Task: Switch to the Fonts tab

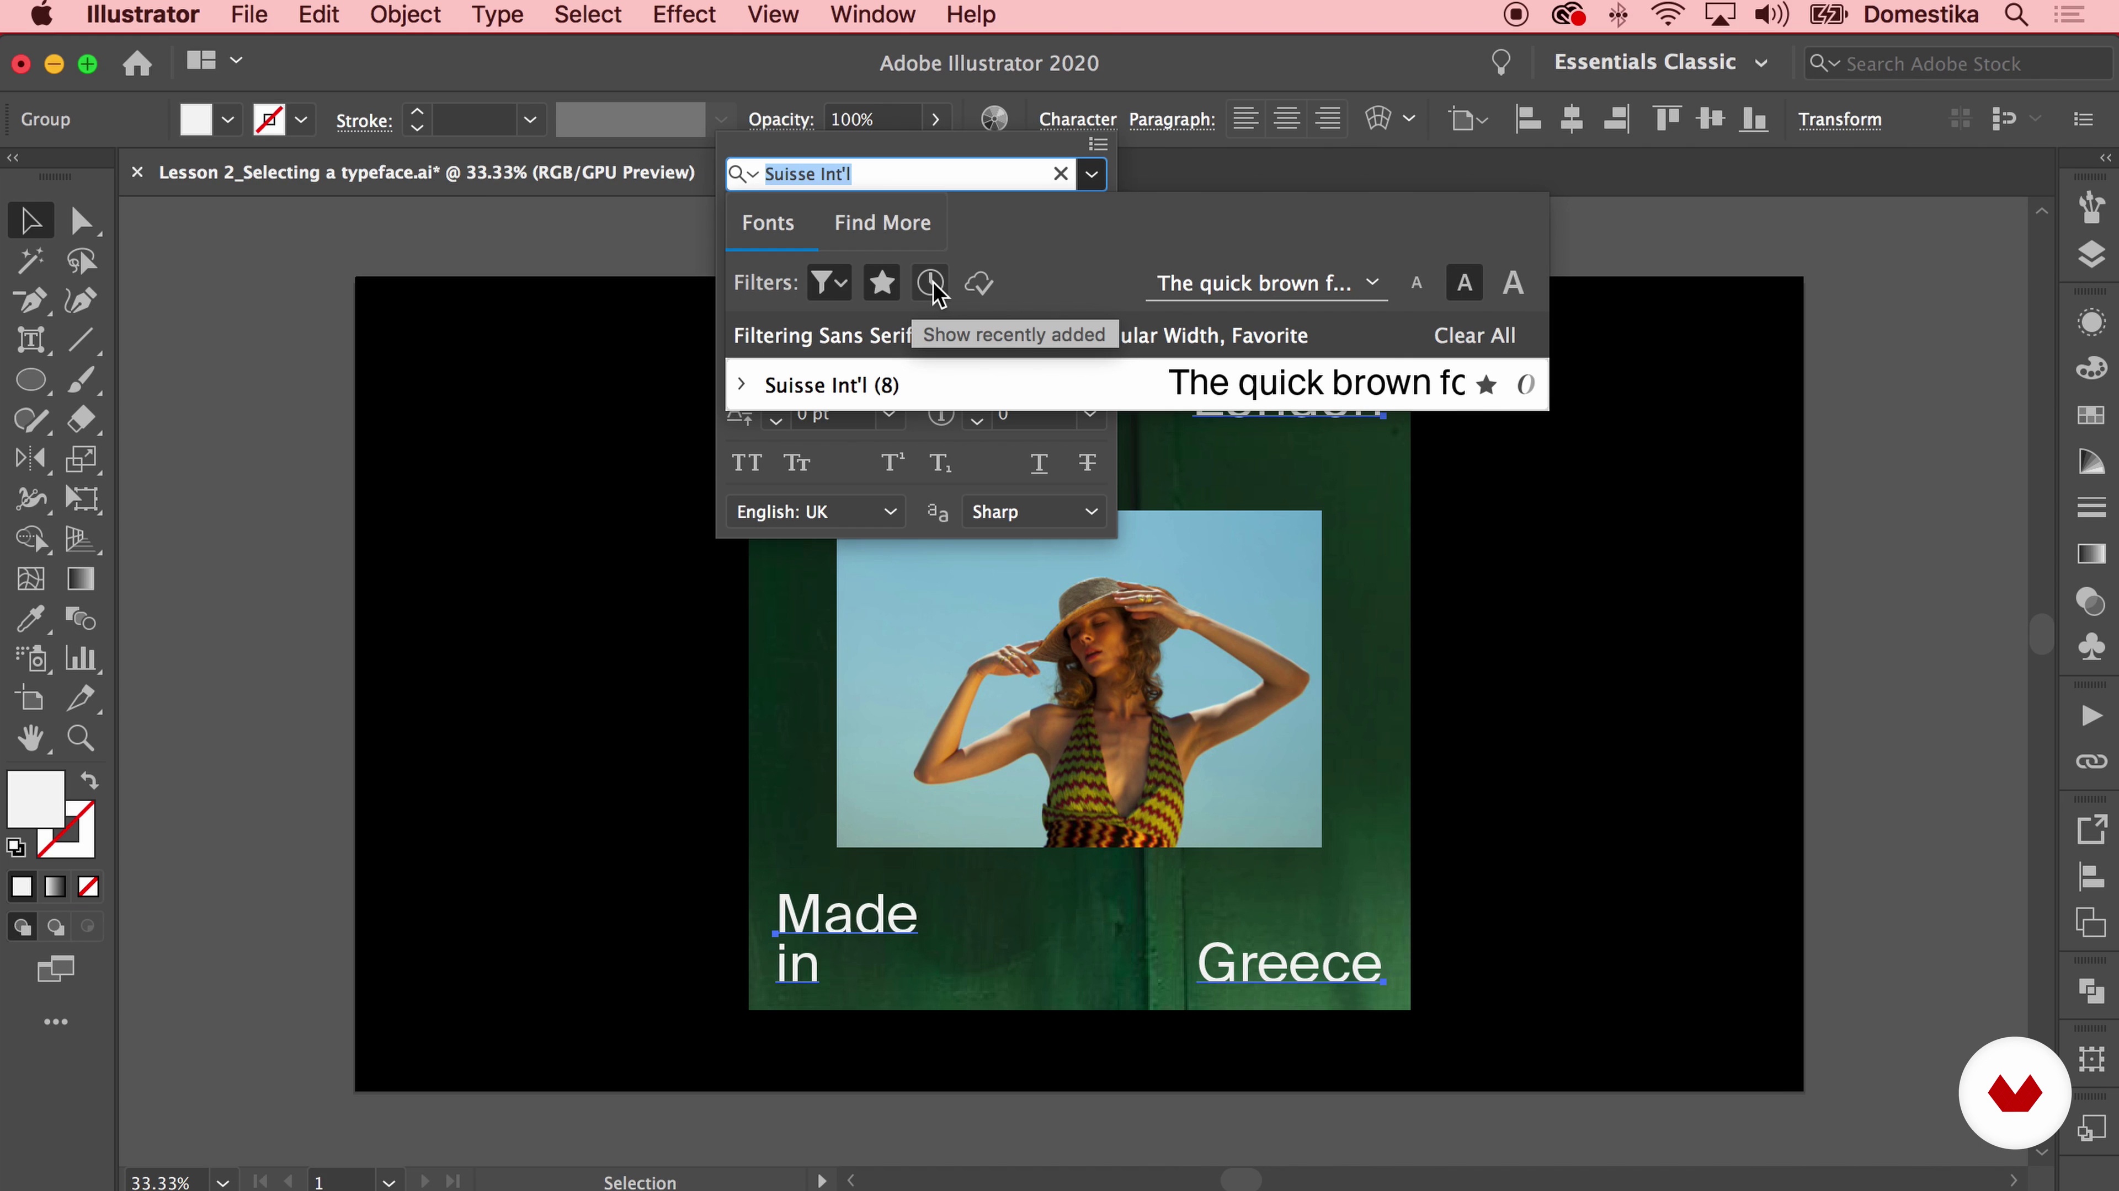Action: 768,223
